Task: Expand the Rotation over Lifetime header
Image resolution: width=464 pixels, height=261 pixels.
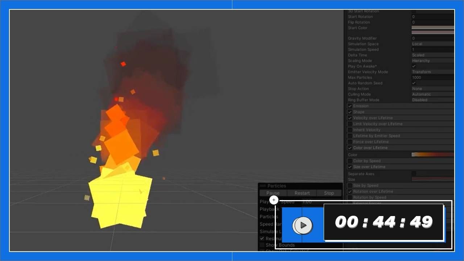Action: point(400,191)
